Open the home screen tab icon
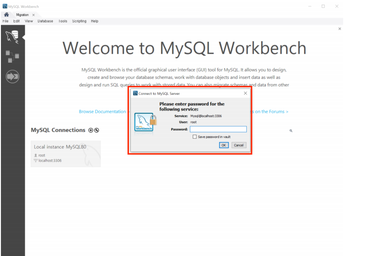 [7, 15]
